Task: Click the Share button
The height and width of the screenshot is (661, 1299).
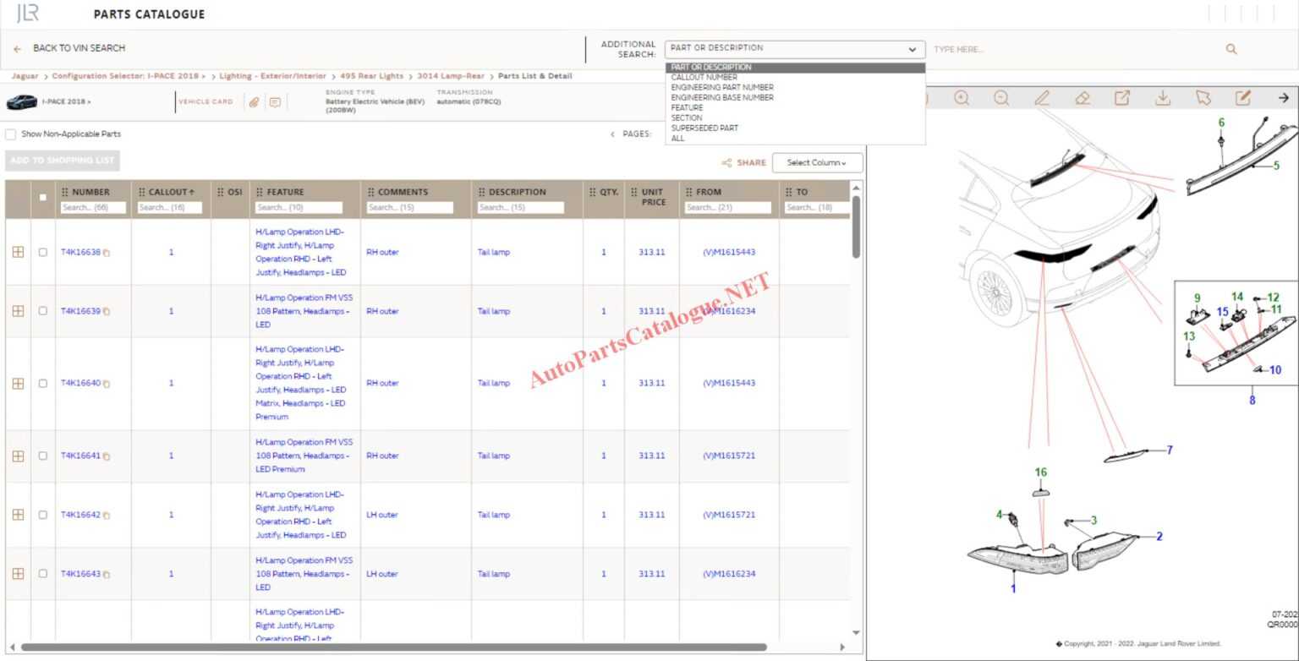Action: [743, 163]
